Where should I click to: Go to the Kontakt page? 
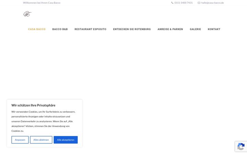[214, 29]
